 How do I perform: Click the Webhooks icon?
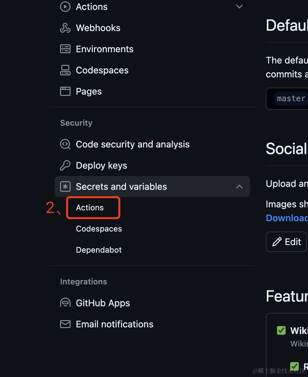tap(65, 28)
